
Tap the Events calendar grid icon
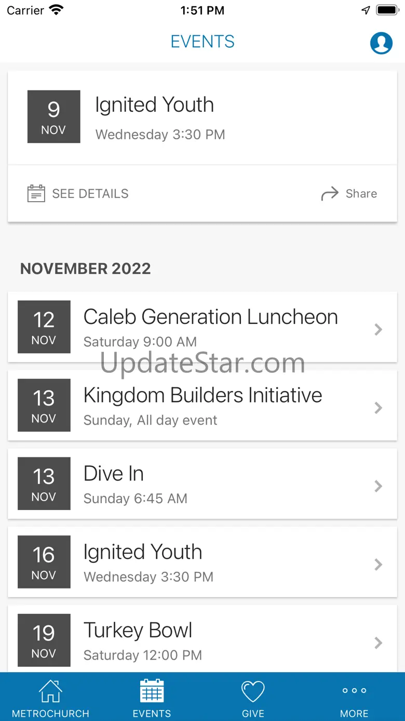(x=152, y=691)
